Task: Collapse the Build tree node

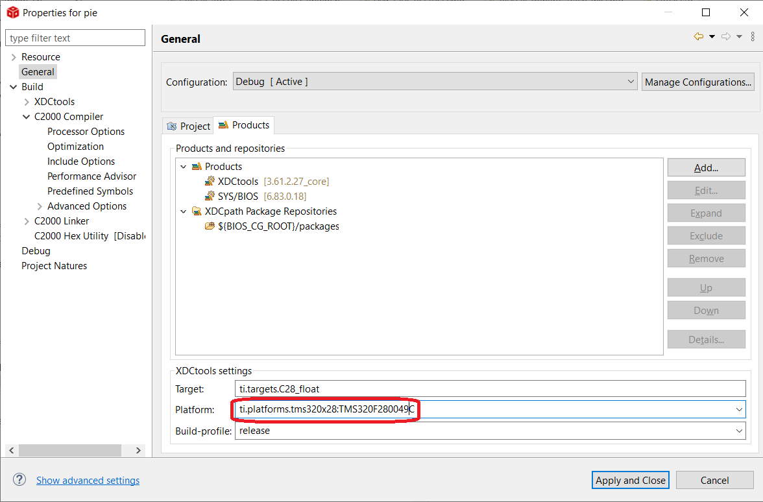Action: 14,87
